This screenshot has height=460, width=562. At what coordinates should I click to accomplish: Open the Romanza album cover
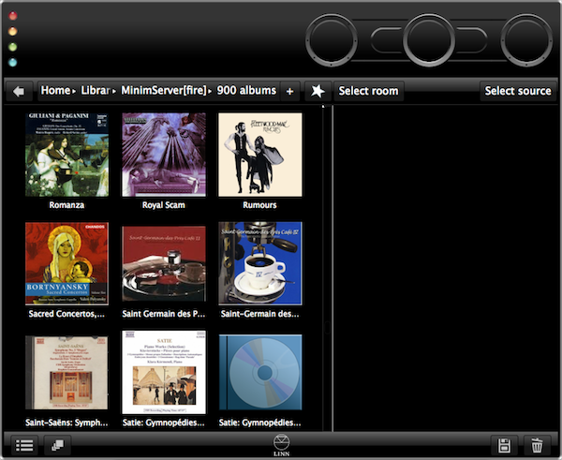[67, 155]
